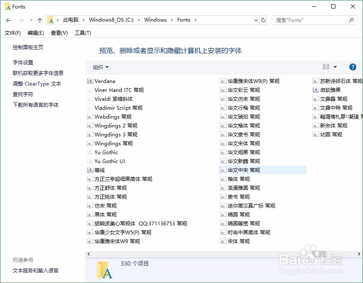
Task: Click the 宋体 常规 font icon
Action: (x=223, y=241)
